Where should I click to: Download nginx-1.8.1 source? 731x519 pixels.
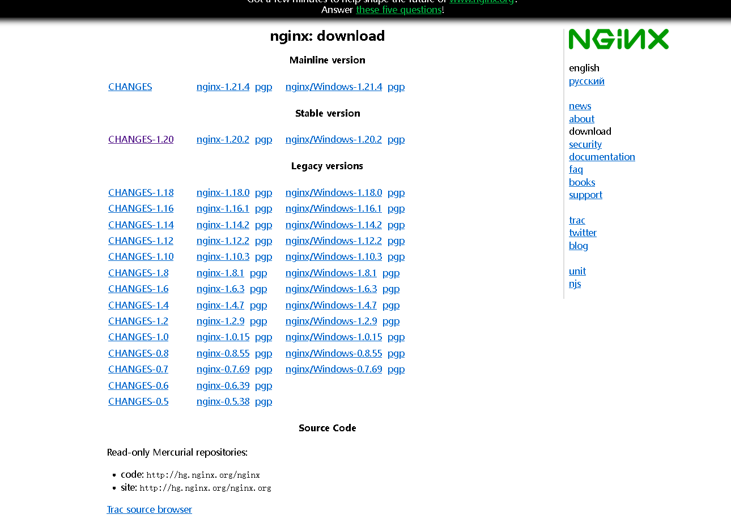click(x=220, y=273)
